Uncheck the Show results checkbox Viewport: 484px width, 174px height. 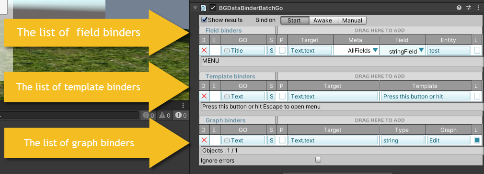204,20
